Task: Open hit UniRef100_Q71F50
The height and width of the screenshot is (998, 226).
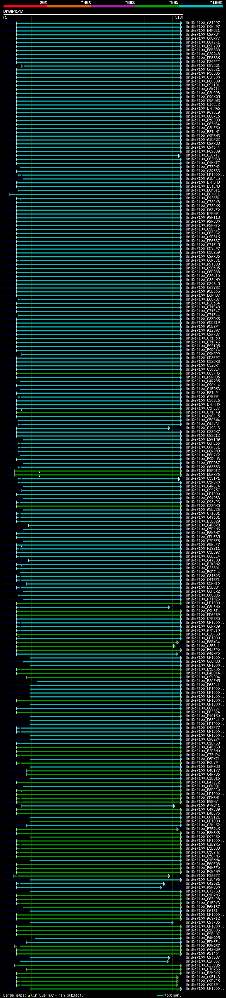Action: pos(202,338)
